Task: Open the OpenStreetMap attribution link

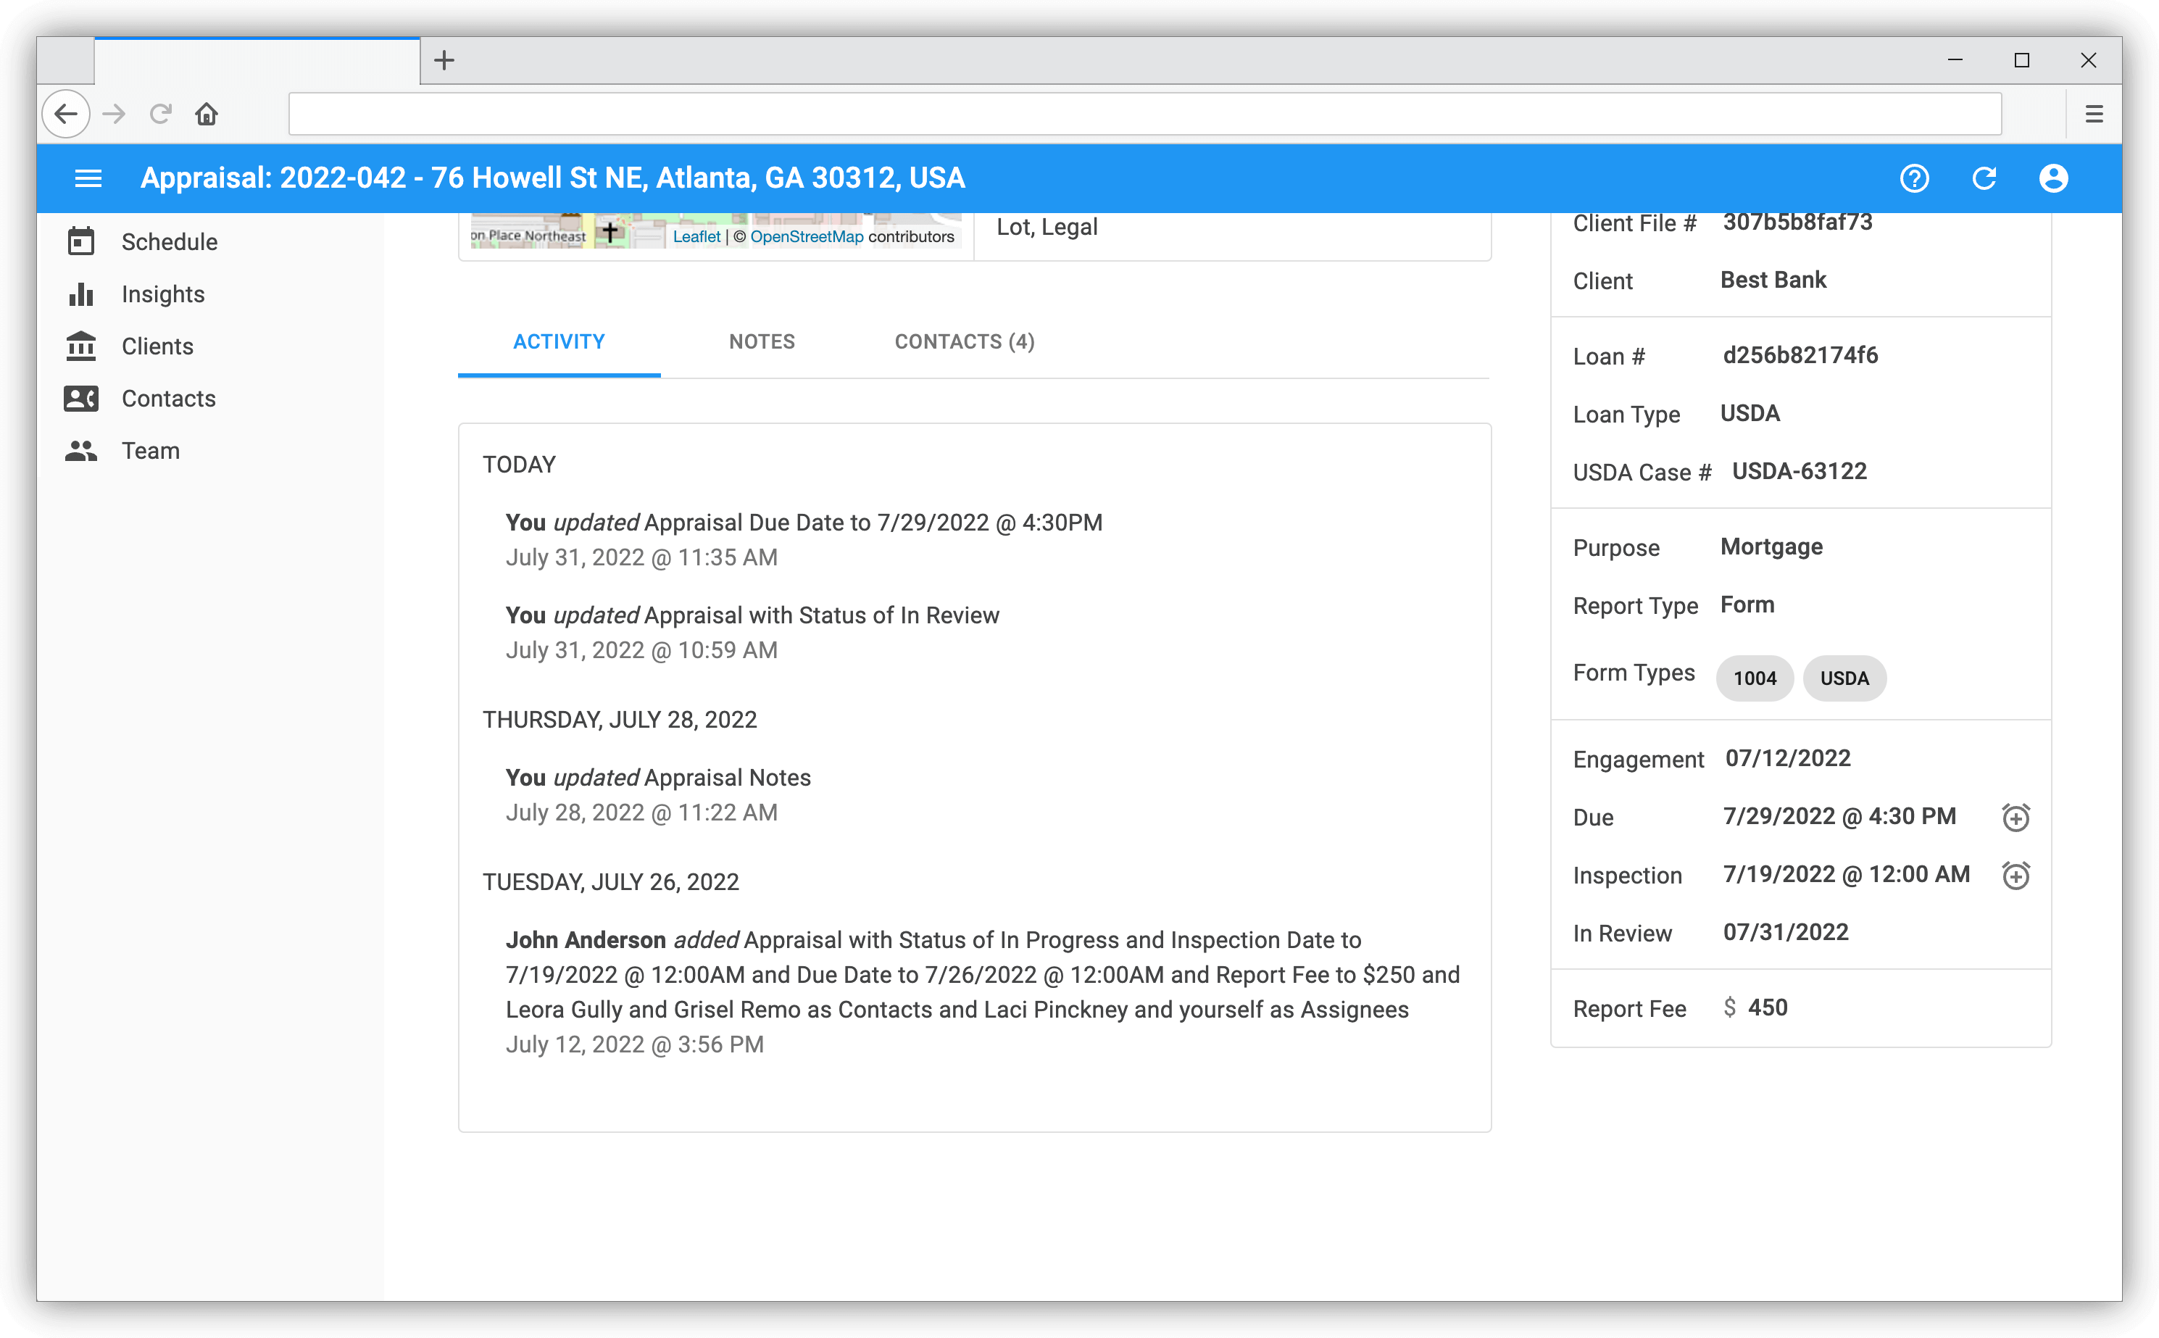Action: point(806,236)
